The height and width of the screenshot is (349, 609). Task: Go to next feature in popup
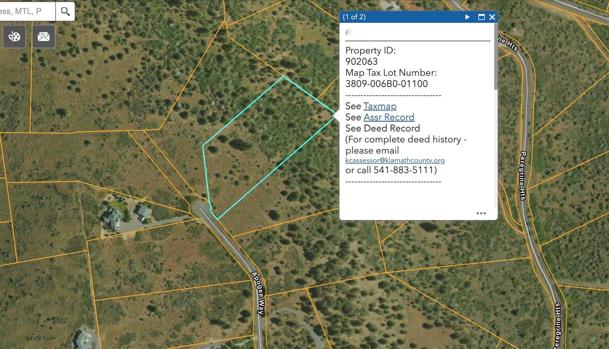coord(467,17)
